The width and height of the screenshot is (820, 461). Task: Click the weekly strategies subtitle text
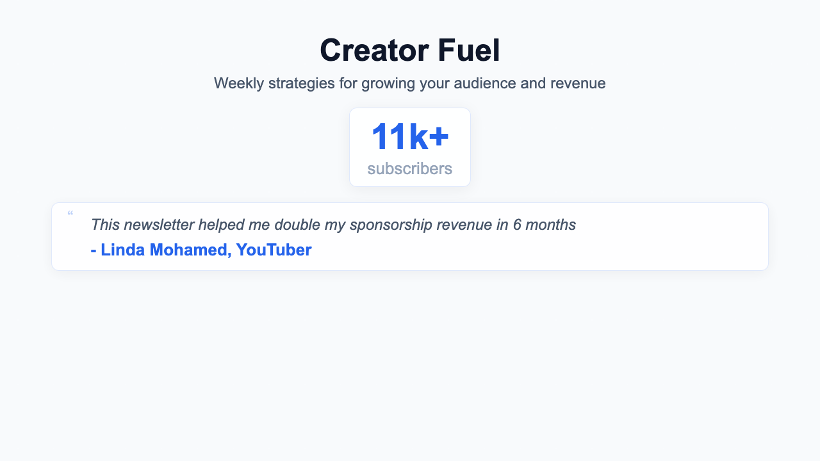[x=409, y=83]
